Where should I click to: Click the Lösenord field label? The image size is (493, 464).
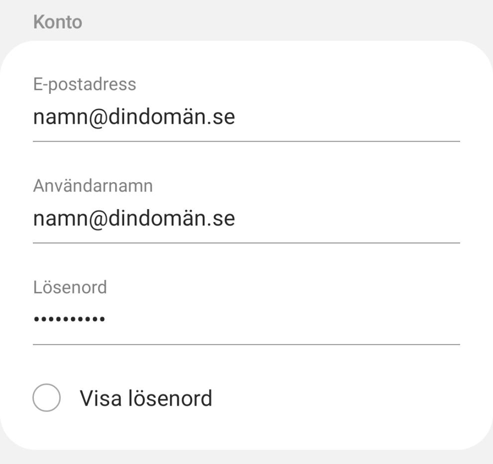70,287
